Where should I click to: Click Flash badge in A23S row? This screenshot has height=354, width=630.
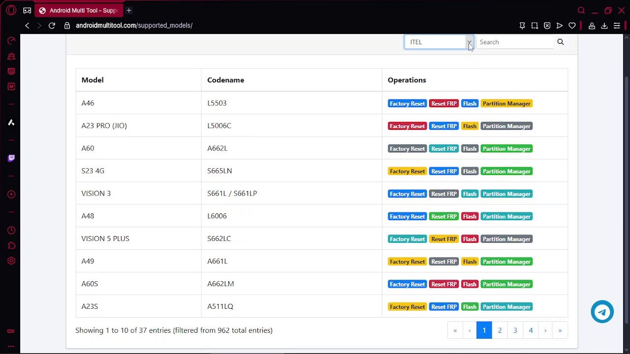click(470, 307)
